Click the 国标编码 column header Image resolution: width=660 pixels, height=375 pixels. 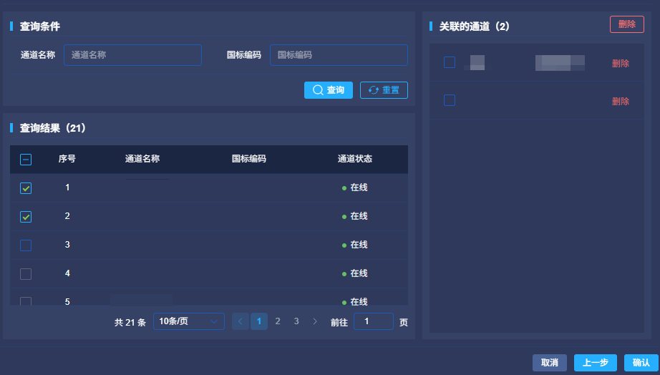[249, 159]
